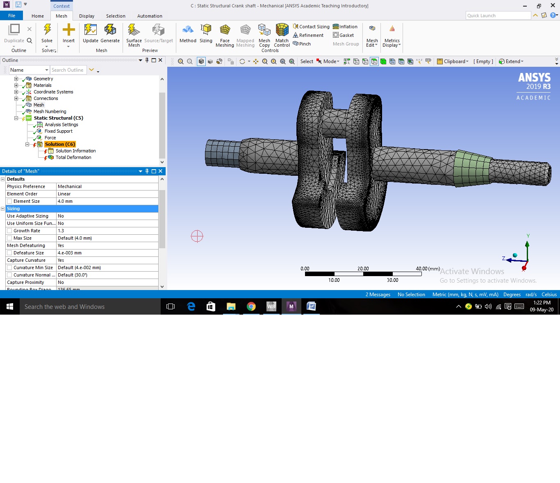Click the Solve lightning icon
The image size is (560, 483).
[47, 30]
